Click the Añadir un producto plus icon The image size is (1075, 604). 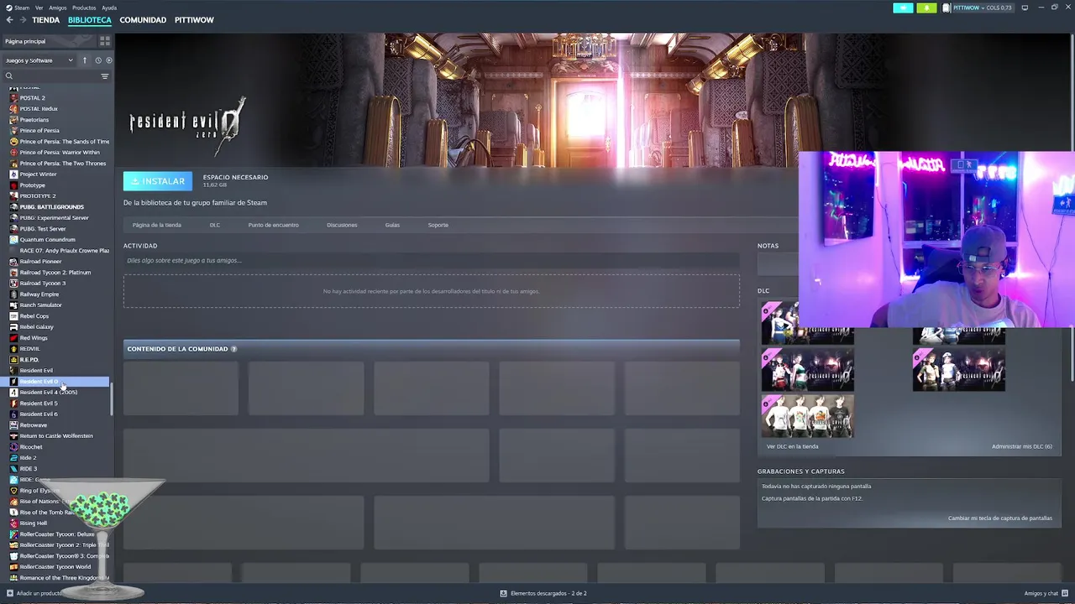9,593
